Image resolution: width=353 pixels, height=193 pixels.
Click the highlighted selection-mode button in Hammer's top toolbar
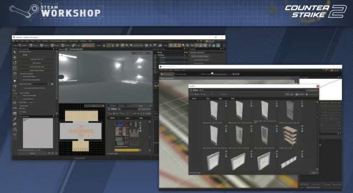[x=88, y=45]
